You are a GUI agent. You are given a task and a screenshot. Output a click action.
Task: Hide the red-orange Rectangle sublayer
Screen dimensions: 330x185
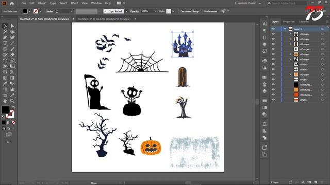coord(273,95)
